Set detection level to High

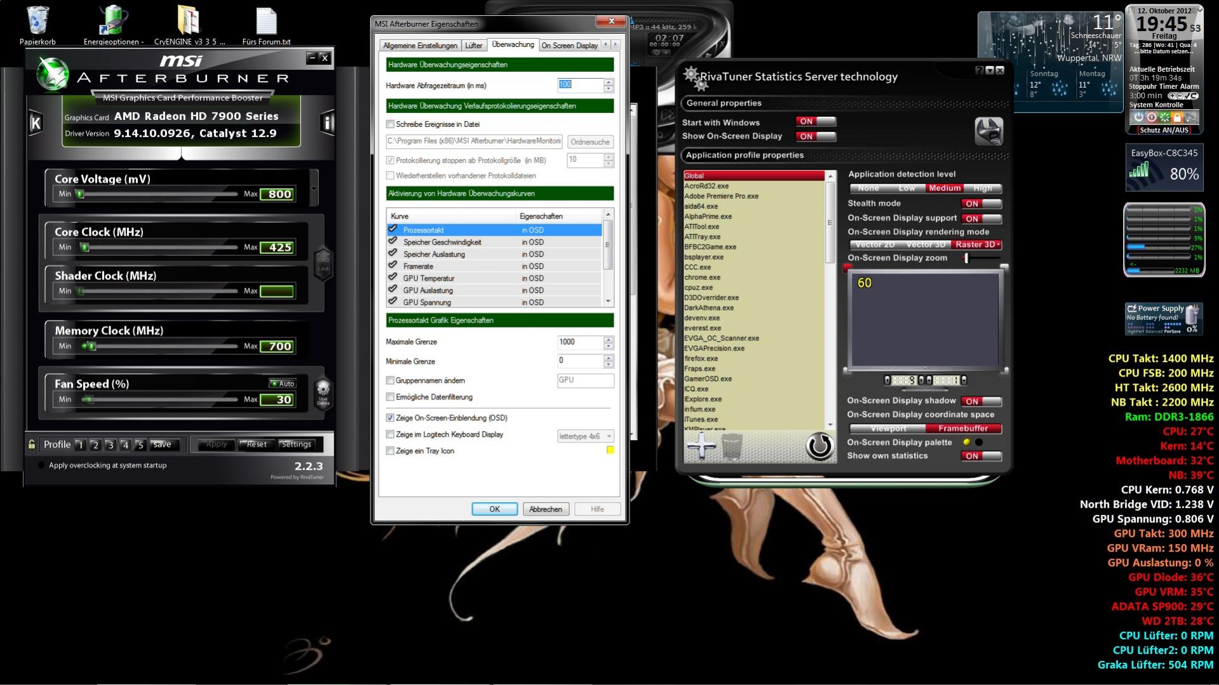982,189
